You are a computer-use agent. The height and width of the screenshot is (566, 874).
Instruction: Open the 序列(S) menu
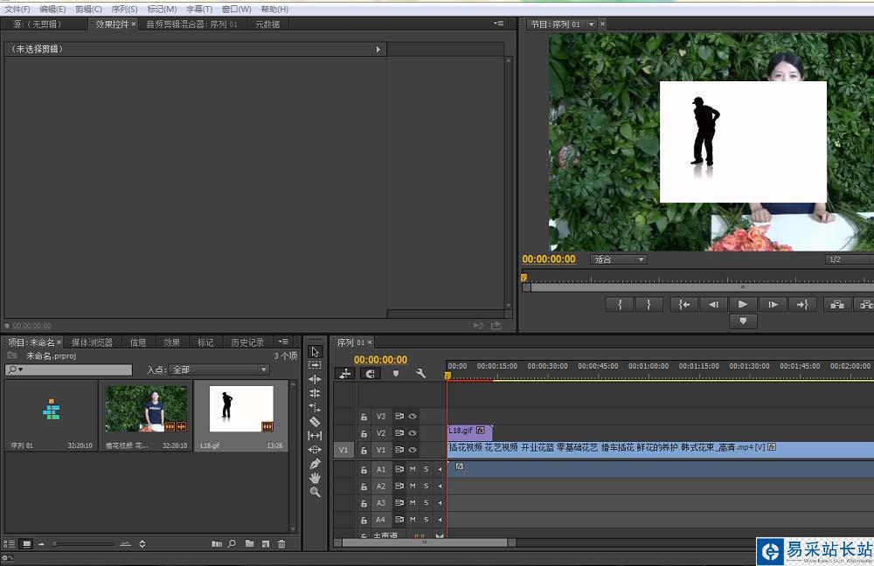click(x=124, y=9)
